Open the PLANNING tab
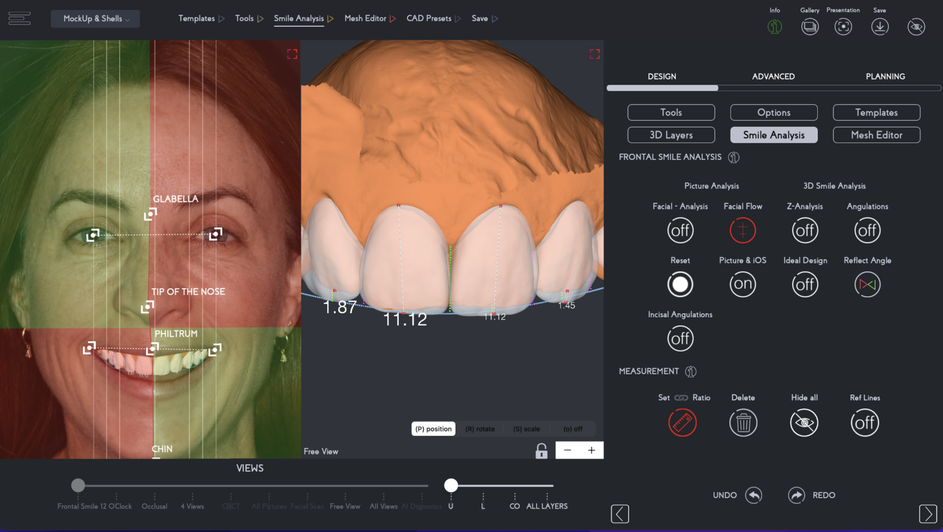 tap(886, 76)
